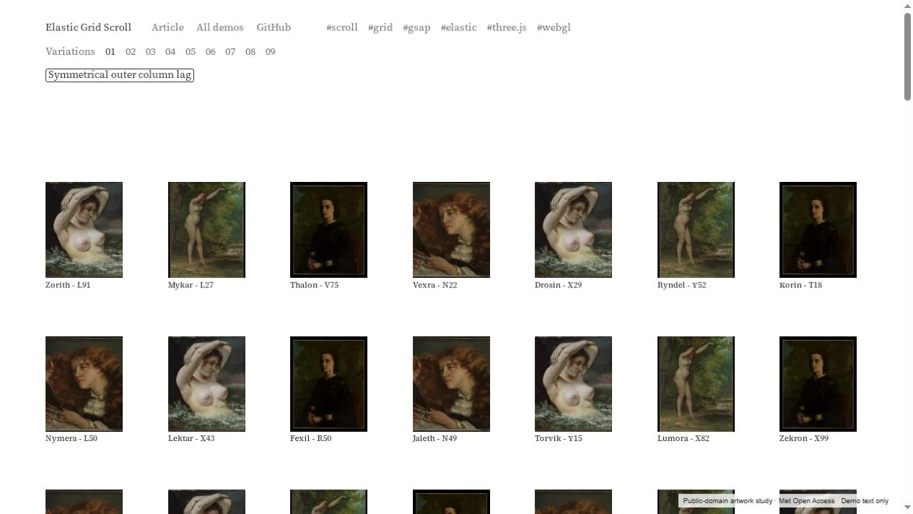Click the Met Open Access link
The width and height of the screenshot is (913, 514).
tap(806, 500)
